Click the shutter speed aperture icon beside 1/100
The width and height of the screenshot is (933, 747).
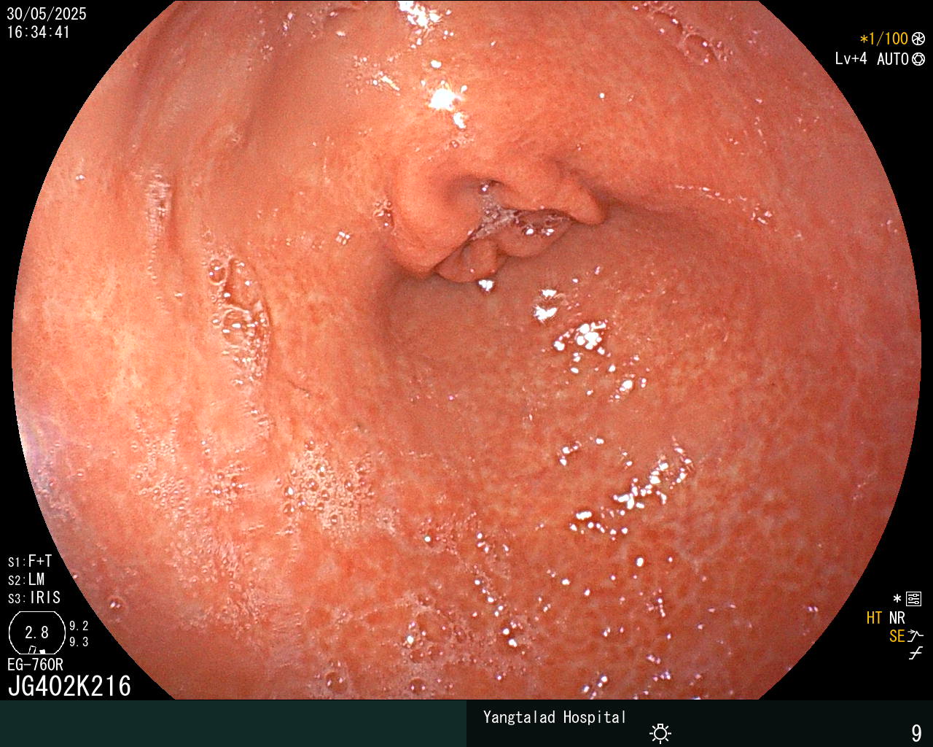coord(918,39)
